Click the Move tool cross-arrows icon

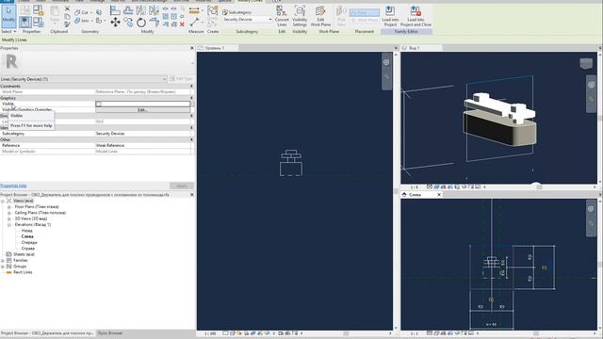(x=115, y=23)
